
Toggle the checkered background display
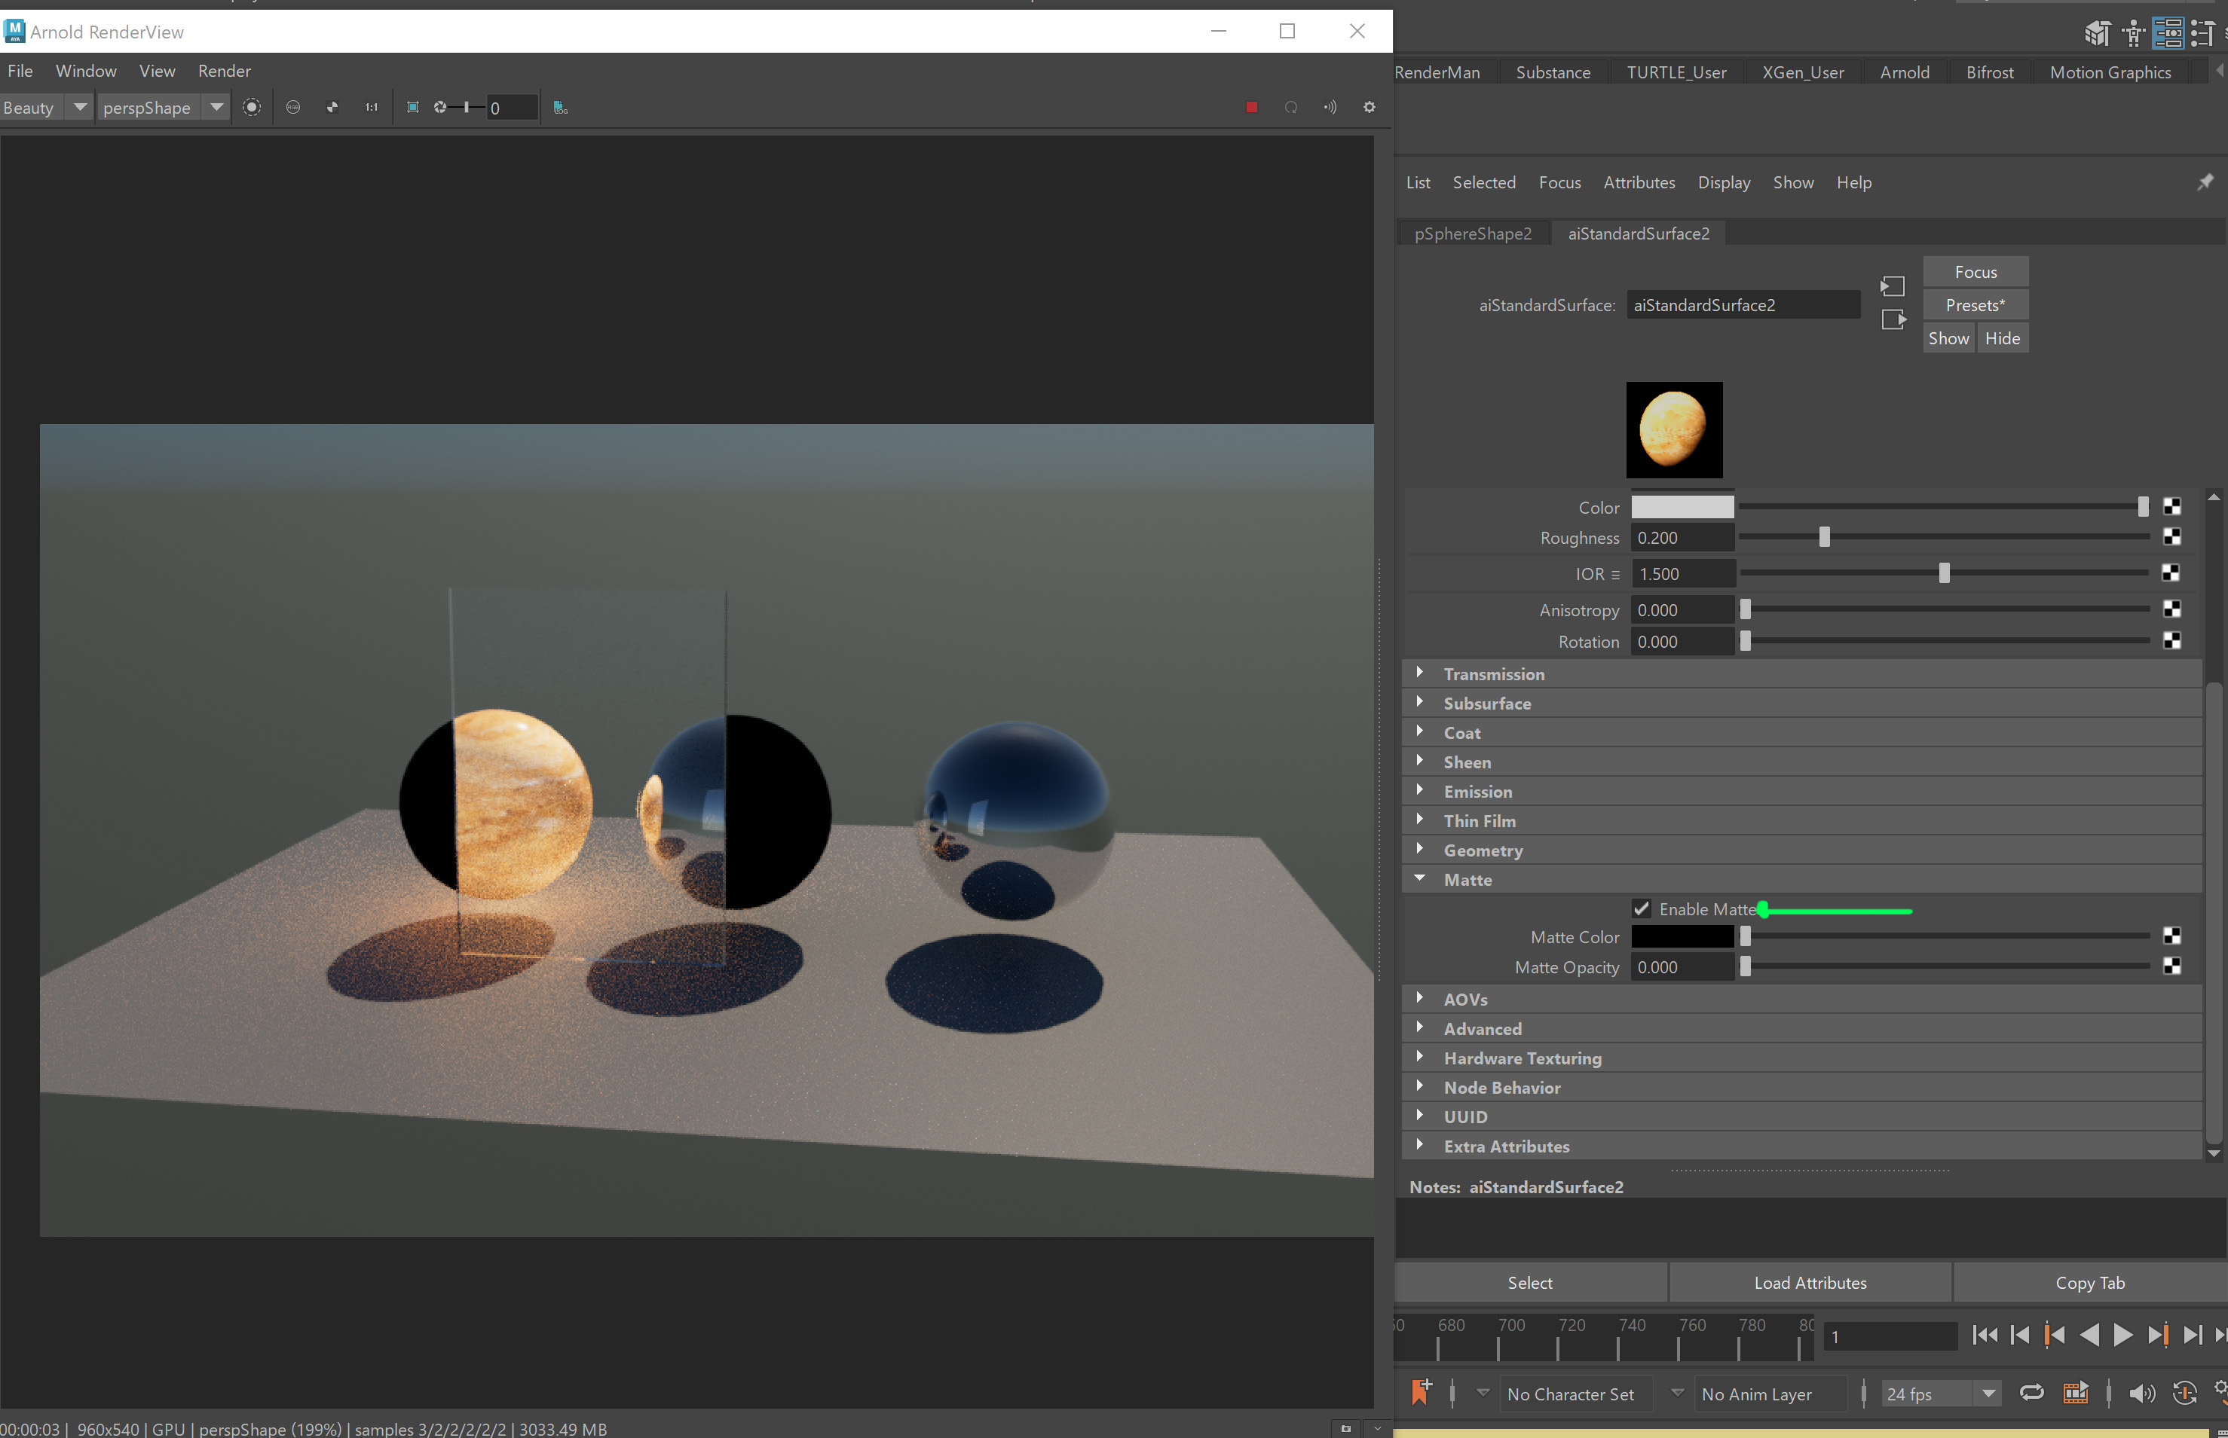[x=332, y=108]
